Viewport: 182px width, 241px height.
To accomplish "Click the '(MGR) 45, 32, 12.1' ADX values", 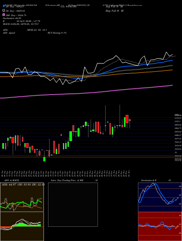I will coord(37,30).
